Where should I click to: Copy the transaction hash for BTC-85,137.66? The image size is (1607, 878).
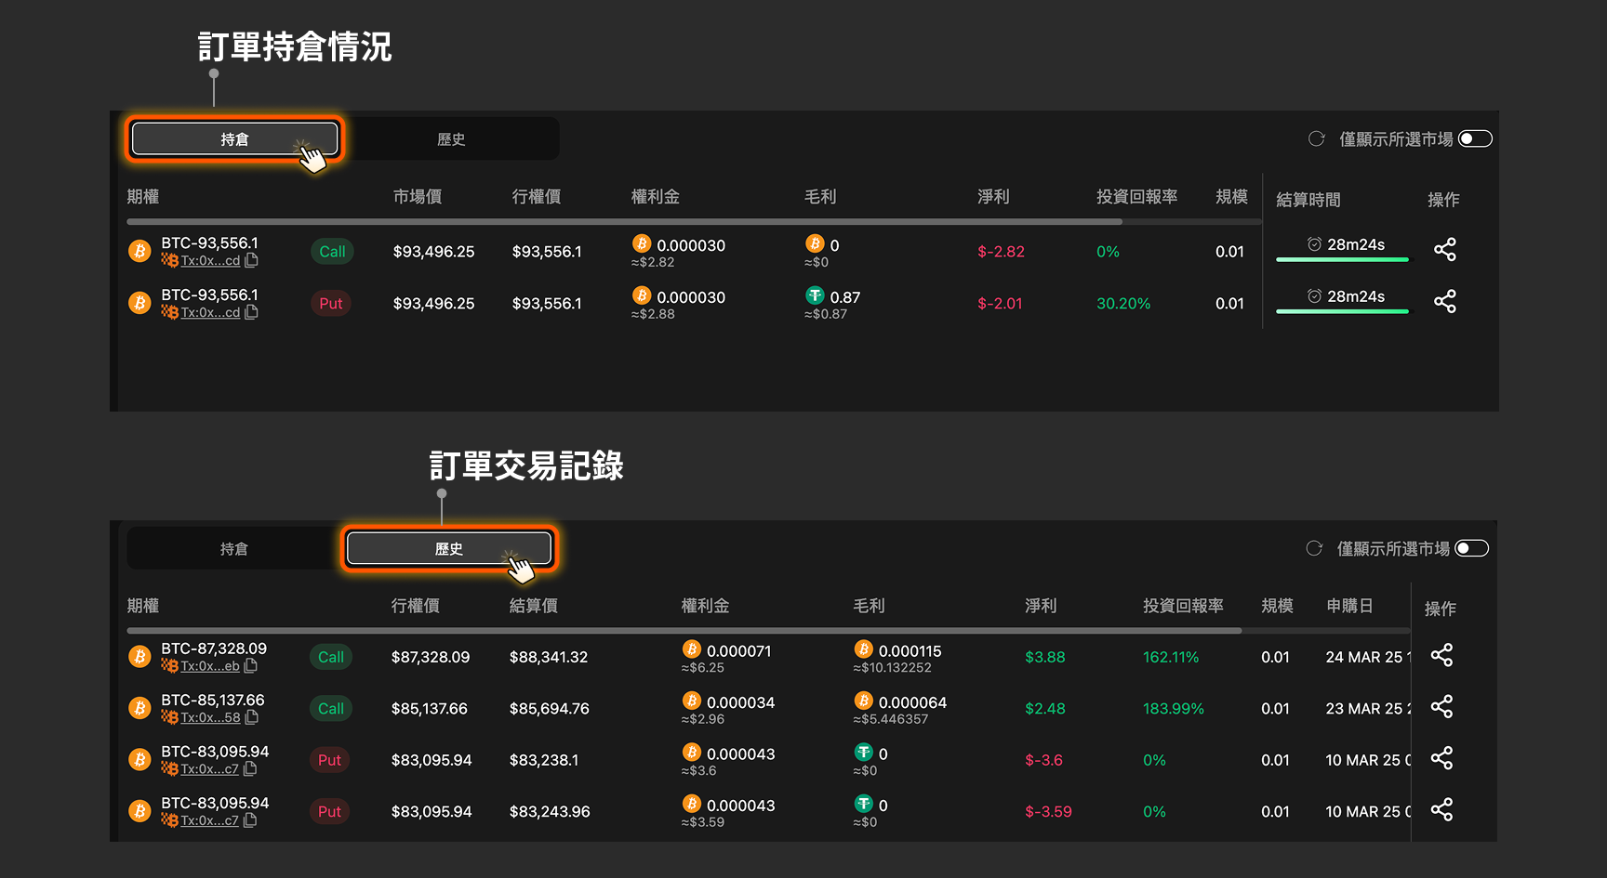click(x=252, y=717)
